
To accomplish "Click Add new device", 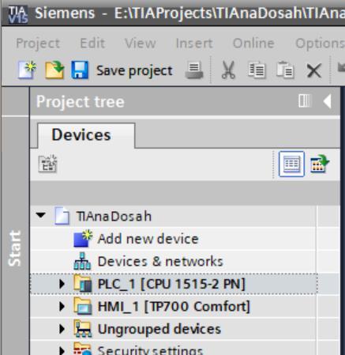I will tap(148, 239).
